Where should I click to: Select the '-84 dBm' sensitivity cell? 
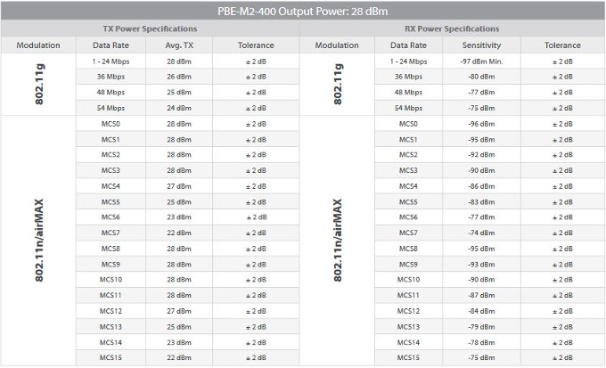point(481,311)
